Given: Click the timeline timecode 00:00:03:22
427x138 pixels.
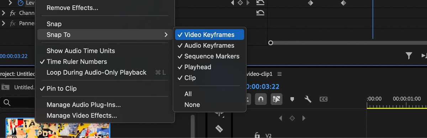Looking at the screenshot, I should click(263, 86).
